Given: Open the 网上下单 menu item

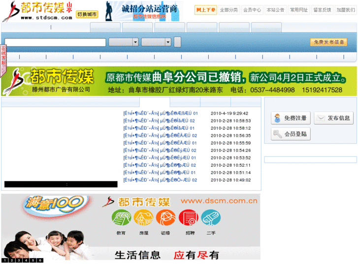Looking at the screenshot, I should pyautogui.click(x=205, y=10).
